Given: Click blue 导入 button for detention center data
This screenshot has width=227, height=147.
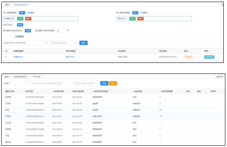Looking at the screenshot, I should click(x=135, y=13).
